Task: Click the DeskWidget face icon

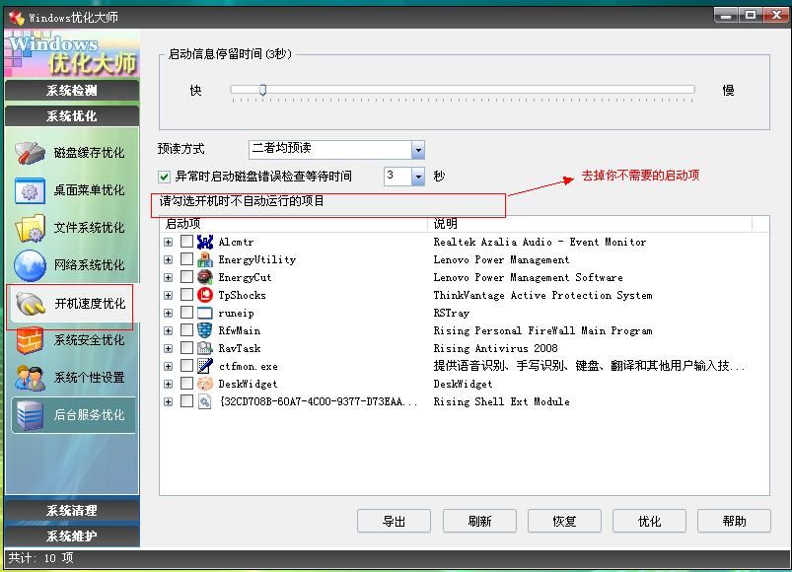Action: click(205, 384)
